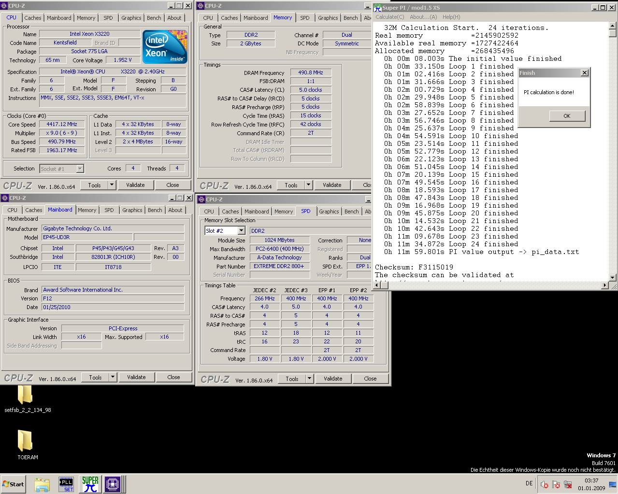
Task: Click OK in the Finish dialog
Action: [567, 116]
